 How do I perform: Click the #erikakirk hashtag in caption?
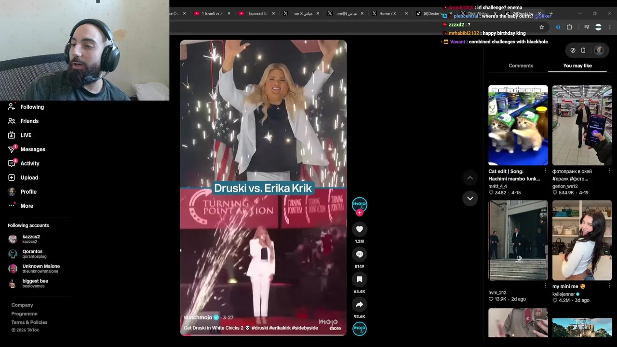(x=280, y=328)
